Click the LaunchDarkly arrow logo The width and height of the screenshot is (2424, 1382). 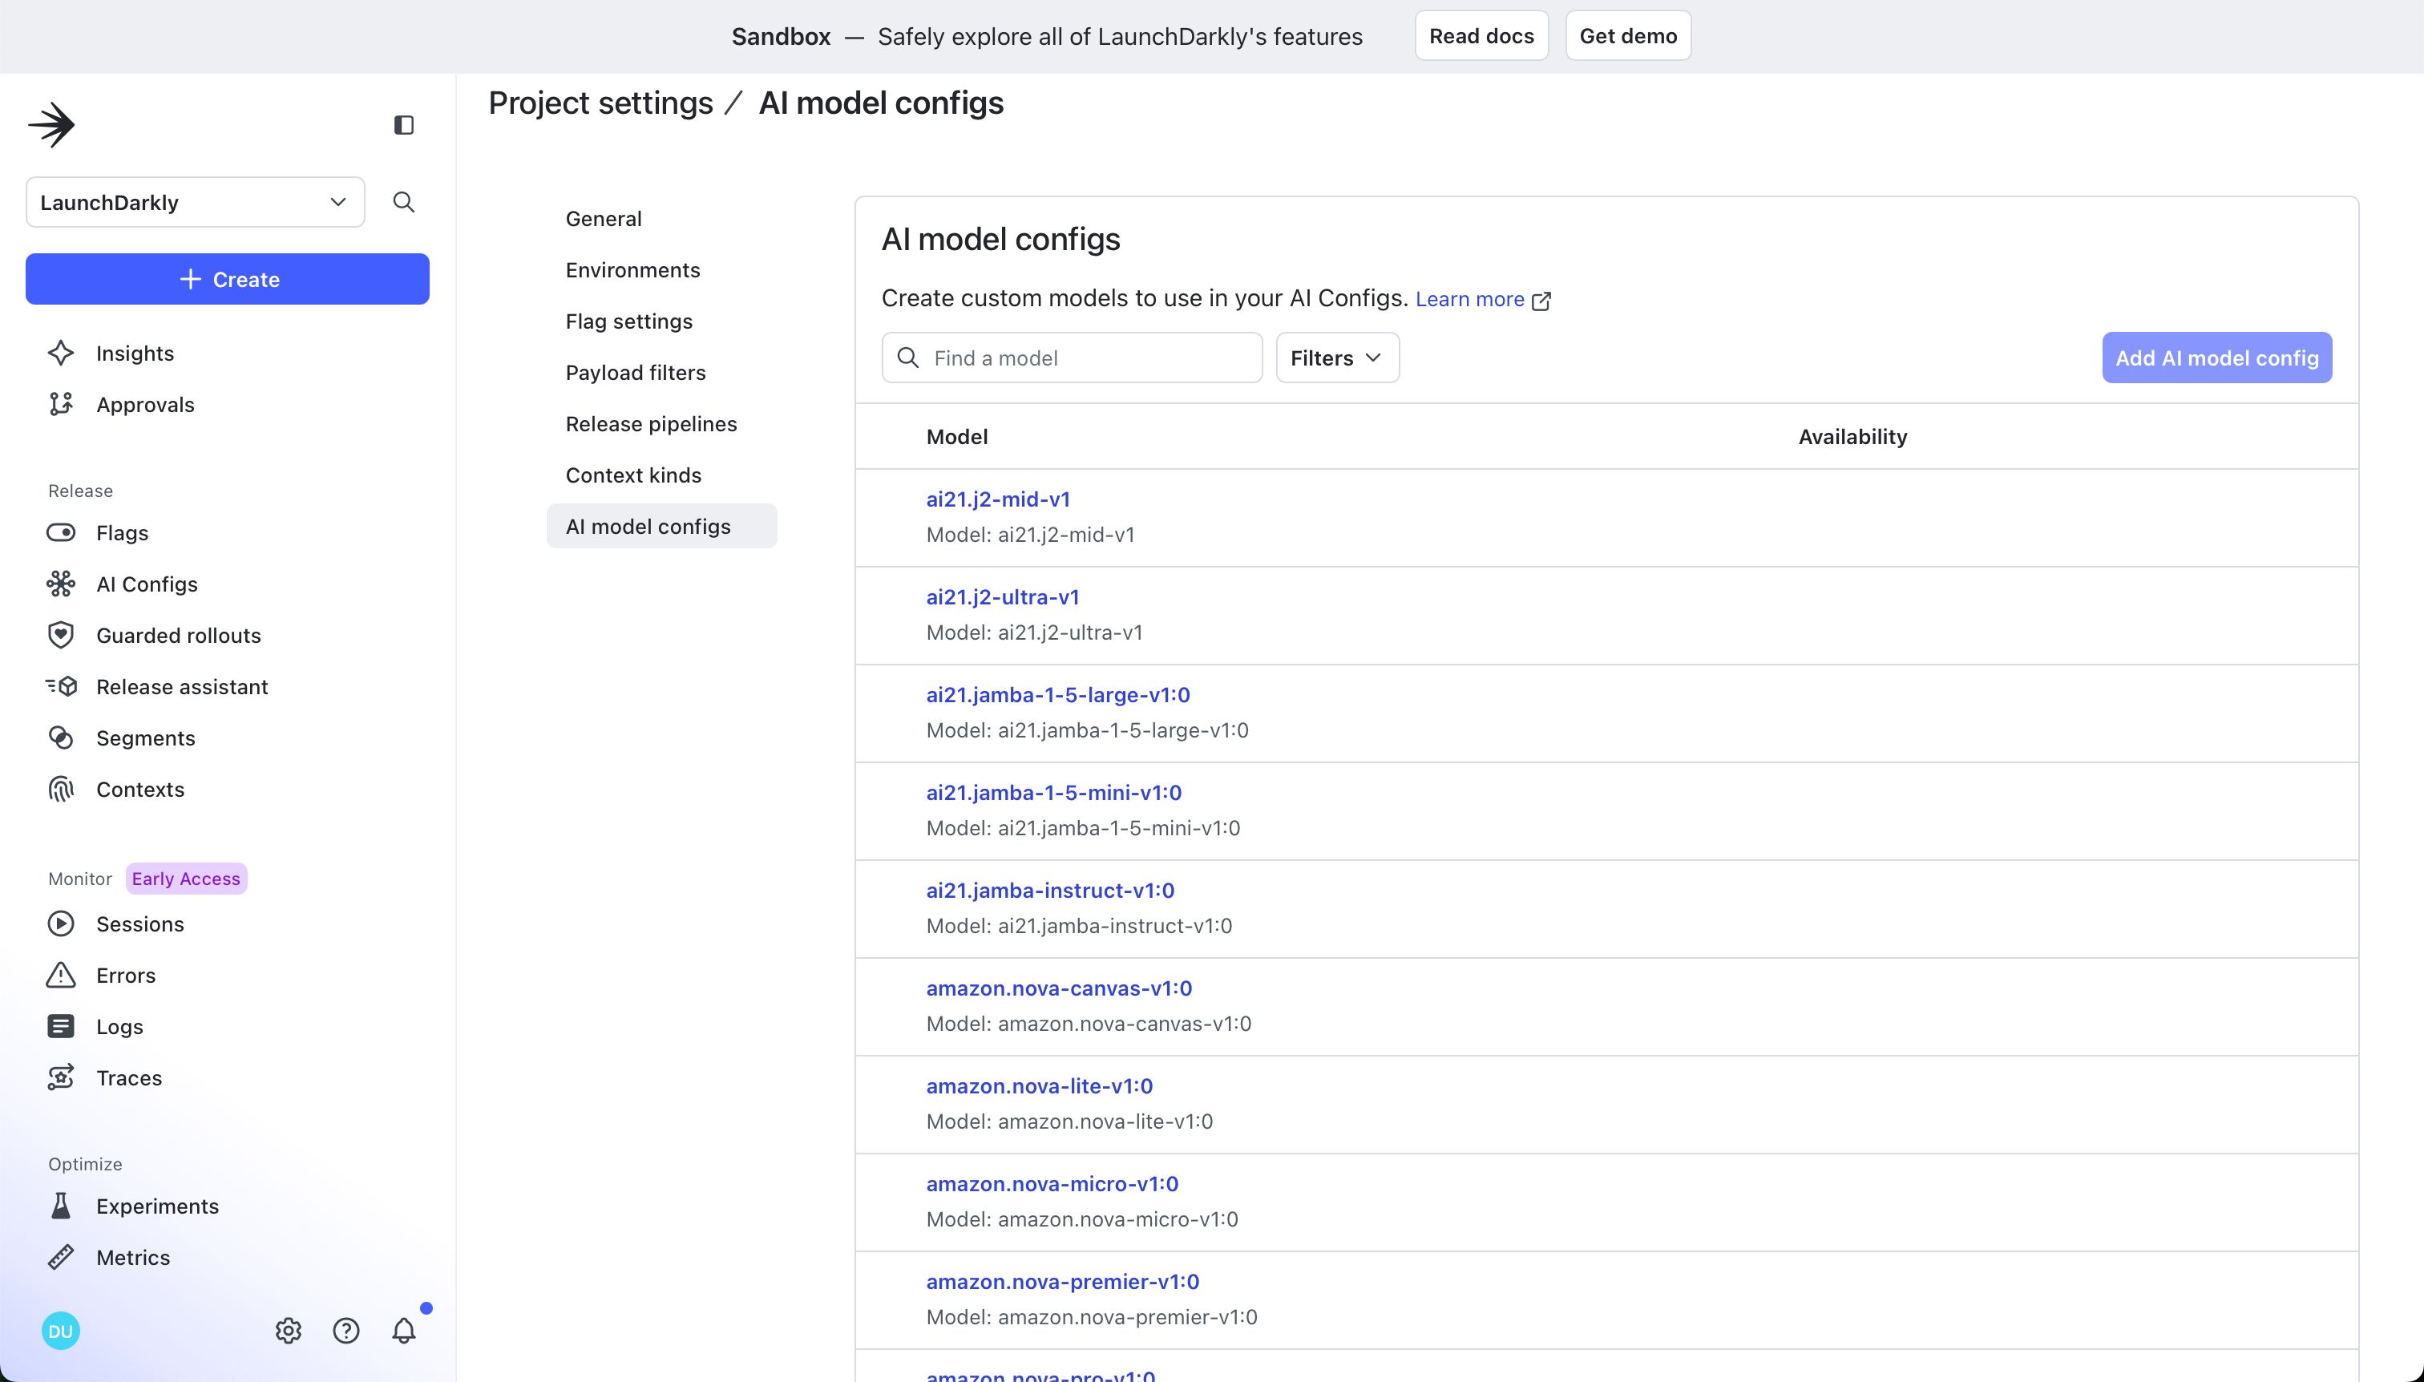pos(51,124)
